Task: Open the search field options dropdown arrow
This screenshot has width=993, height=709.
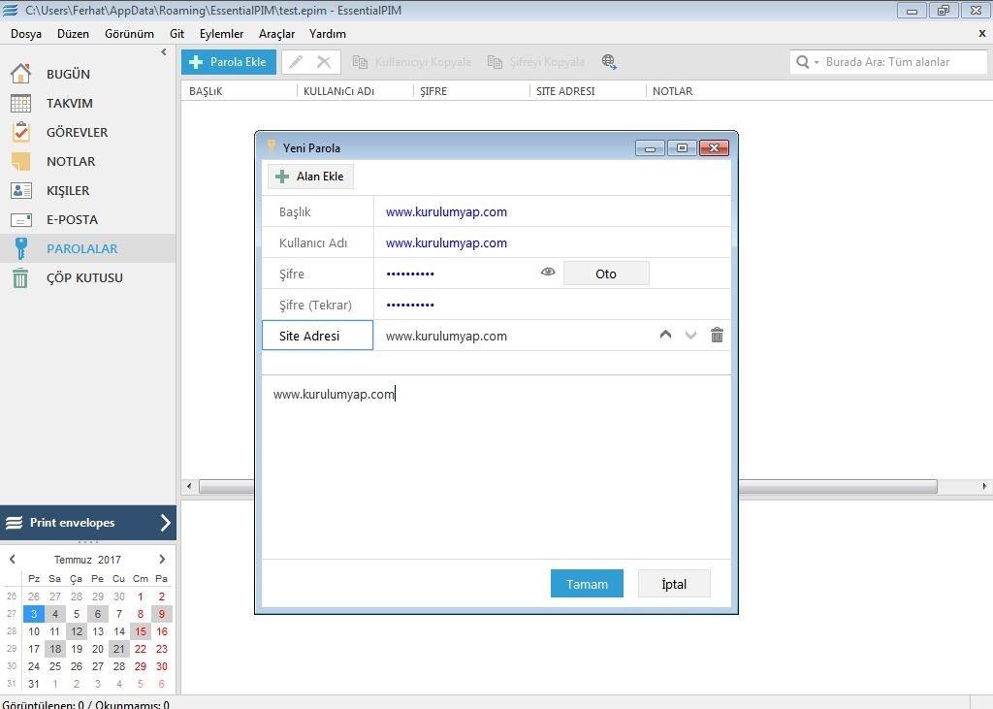Action: point(817,62)
